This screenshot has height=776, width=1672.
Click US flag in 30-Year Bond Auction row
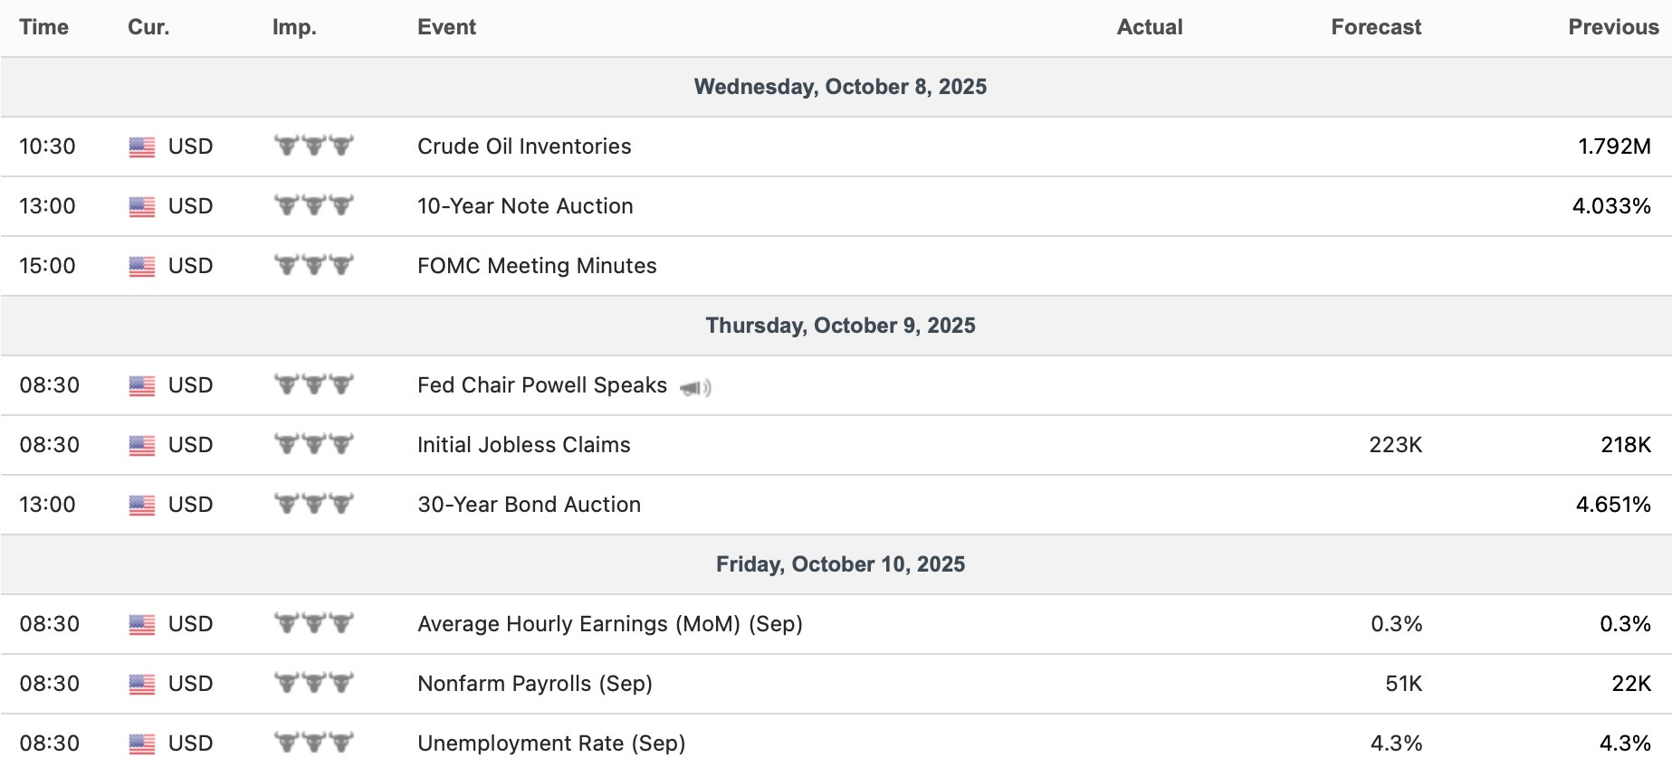pyautogui.click(x=142, y=505)
